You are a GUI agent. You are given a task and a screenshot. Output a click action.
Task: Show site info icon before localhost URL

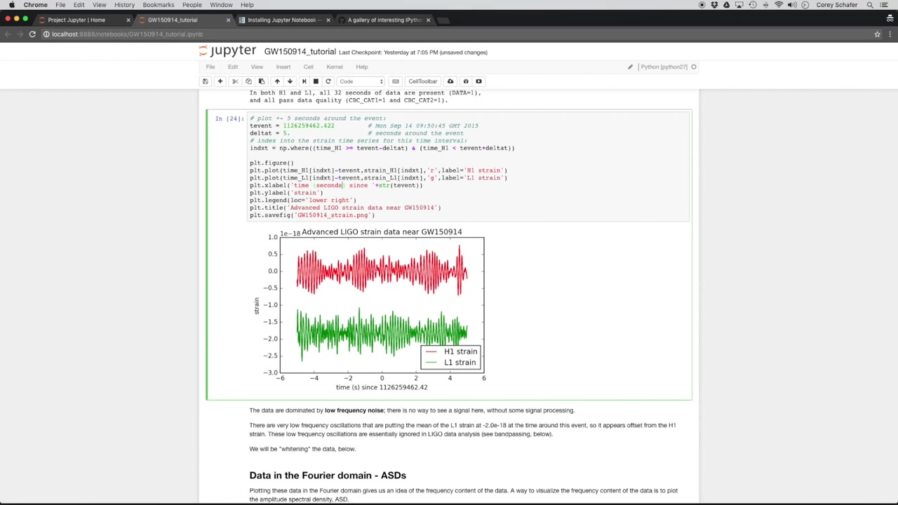pos(46,34)
